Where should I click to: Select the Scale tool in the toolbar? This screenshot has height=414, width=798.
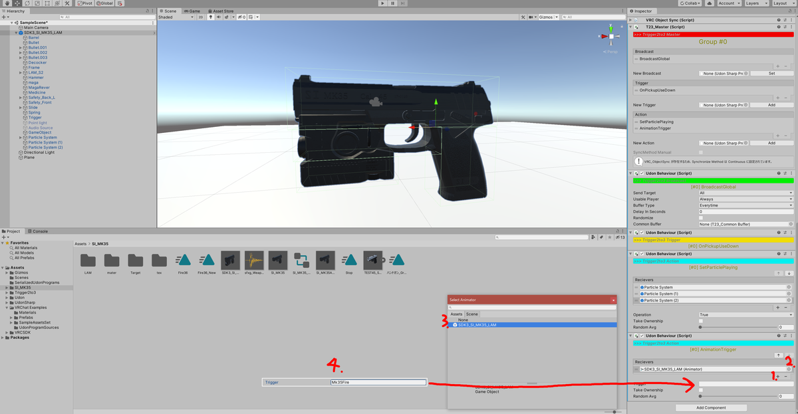37,3
